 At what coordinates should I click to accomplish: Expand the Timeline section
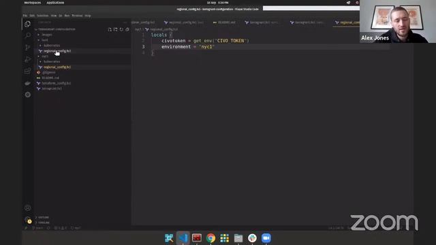44,223
